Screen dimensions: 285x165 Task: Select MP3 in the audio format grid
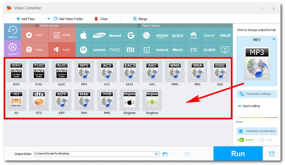[84, 71]
